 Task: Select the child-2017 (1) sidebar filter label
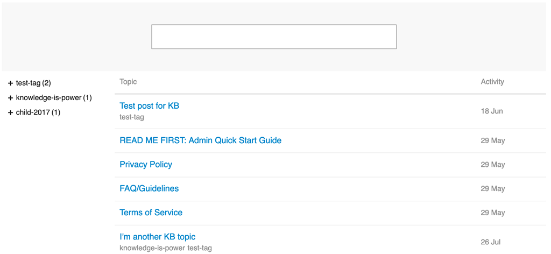[38, 112]
